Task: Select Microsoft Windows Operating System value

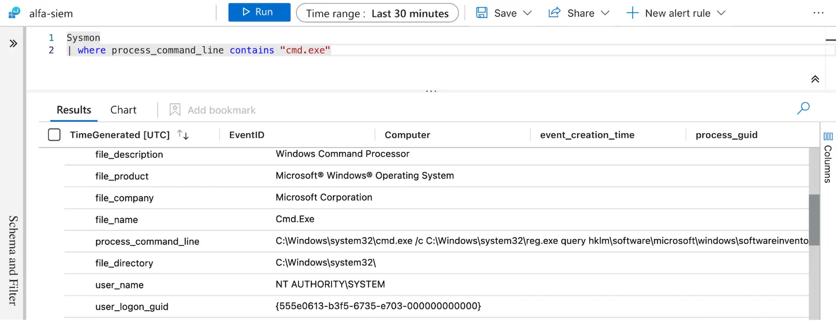Action: (x=365, y=176)
